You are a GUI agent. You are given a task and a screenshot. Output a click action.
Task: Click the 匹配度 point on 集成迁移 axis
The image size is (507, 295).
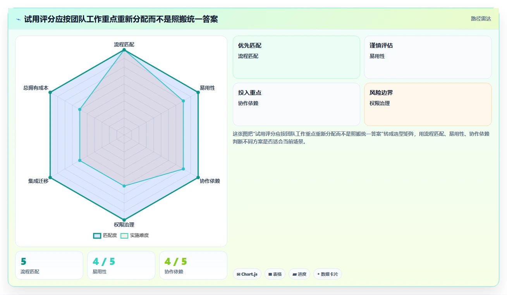(50, 177)
